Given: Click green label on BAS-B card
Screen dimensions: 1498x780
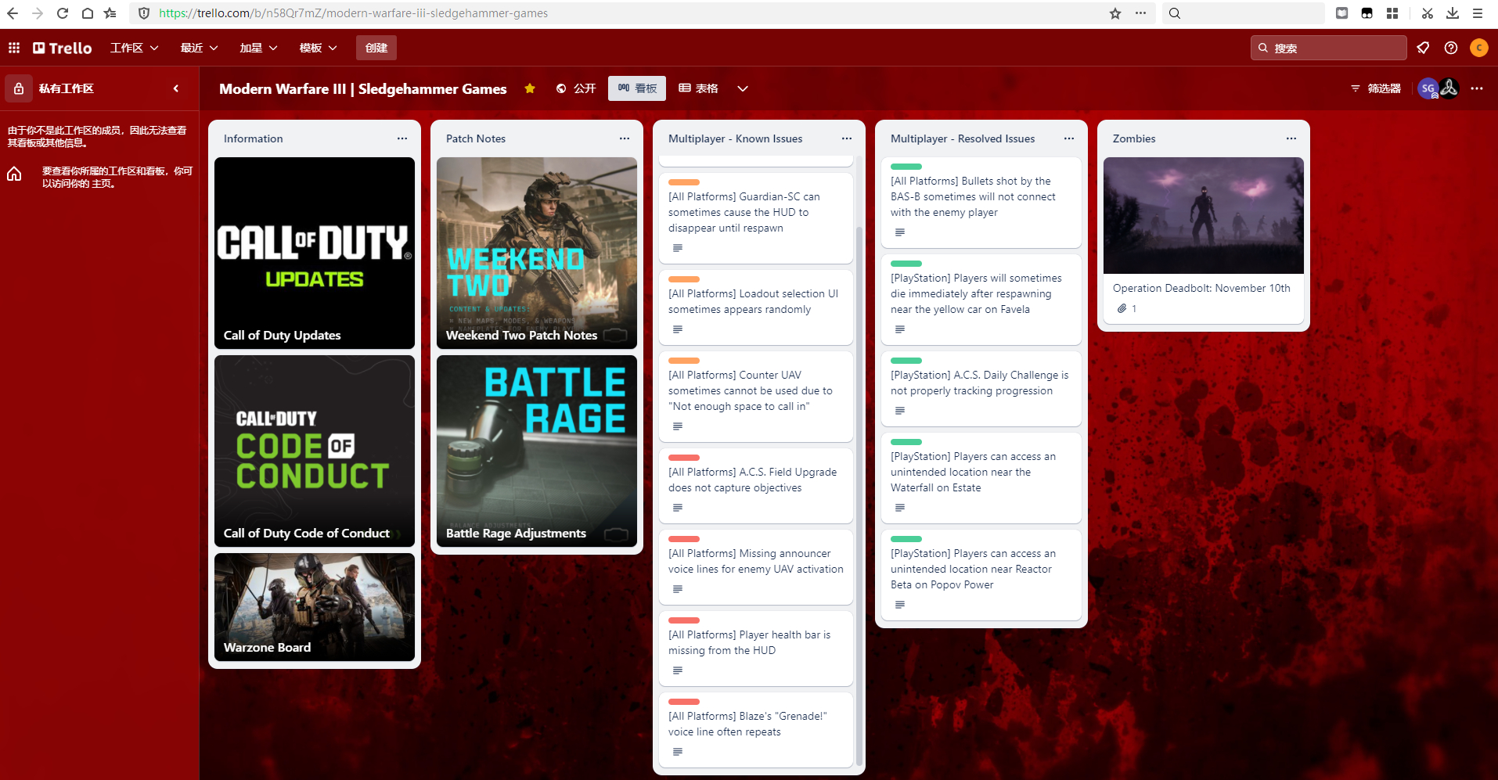Looking at the screenshot, I should [906, 167].
